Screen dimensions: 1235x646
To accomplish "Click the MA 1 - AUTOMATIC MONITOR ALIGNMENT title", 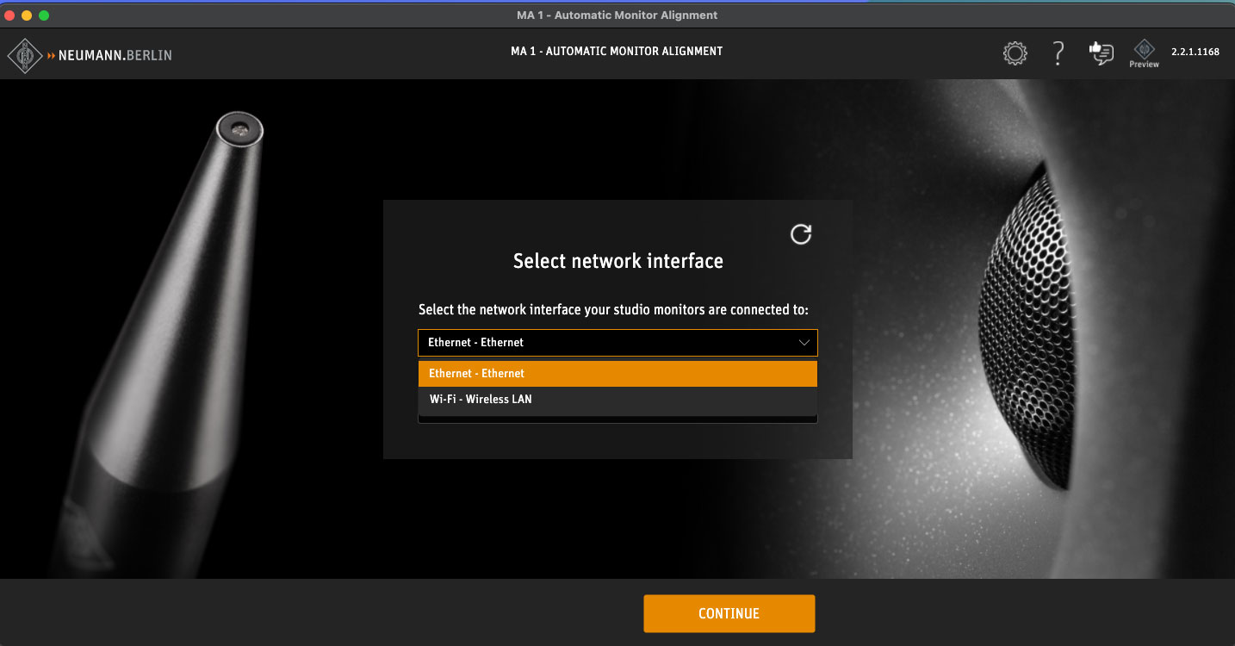I will tap(617, 52).
